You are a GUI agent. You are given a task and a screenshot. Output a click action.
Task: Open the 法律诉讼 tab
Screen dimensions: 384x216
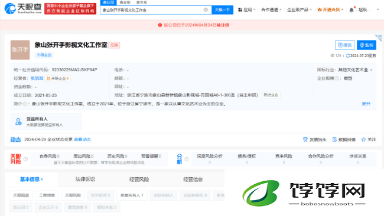tap(85, 180)
